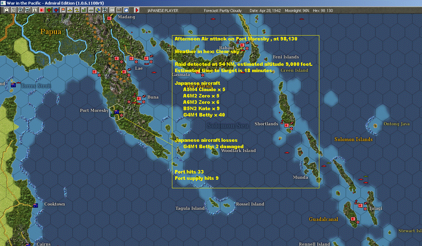The width and height of the screenshot is (422, 246).
Task: Click the Munda label on map
Action: click(x=300, y=177)
